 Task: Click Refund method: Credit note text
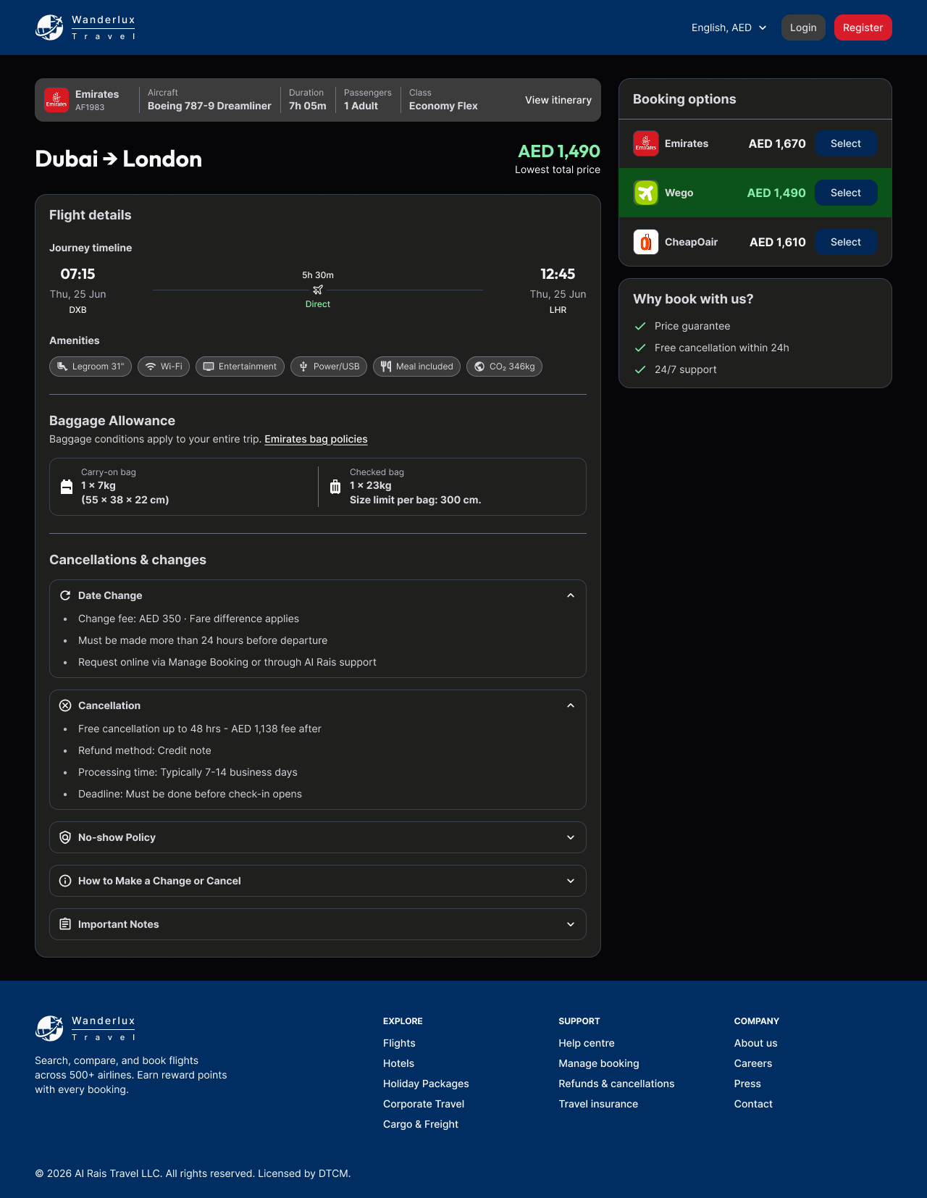pyautogui.click(x=145, y=750)
